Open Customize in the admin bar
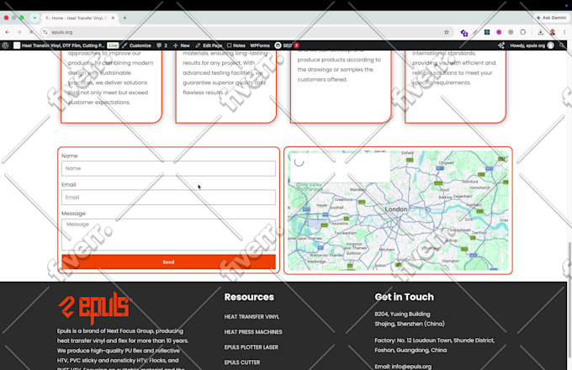 tap(136, 45)
